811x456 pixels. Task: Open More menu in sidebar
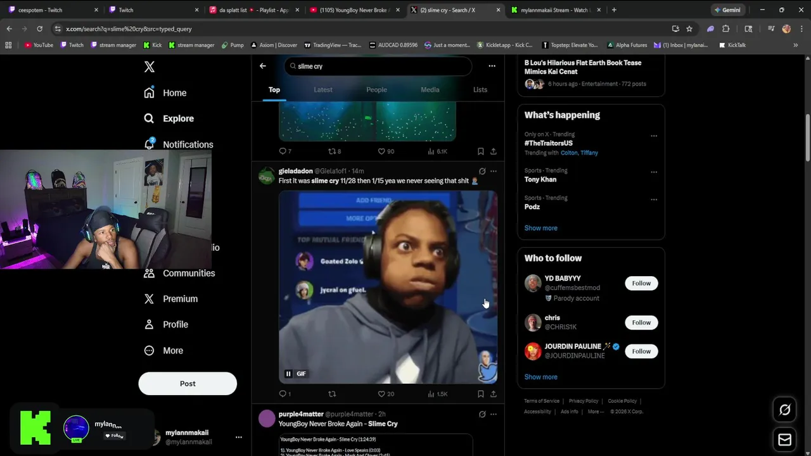tap(163, 350)
